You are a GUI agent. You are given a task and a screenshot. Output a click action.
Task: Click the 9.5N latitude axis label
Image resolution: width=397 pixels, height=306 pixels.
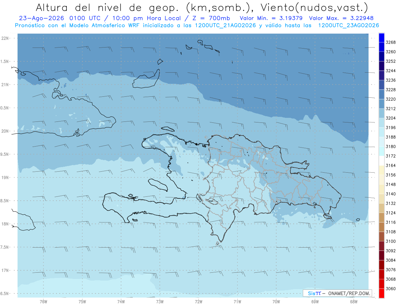pyautogui.click(x=5, y=154)
